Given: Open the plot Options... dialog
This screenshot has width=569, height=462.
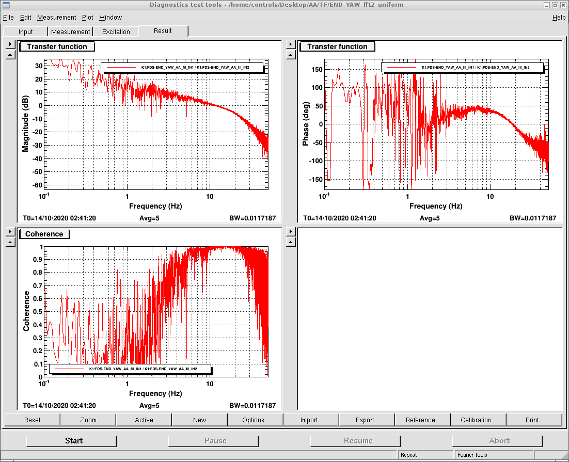Looking at the screenshot, I should point(255,420).
